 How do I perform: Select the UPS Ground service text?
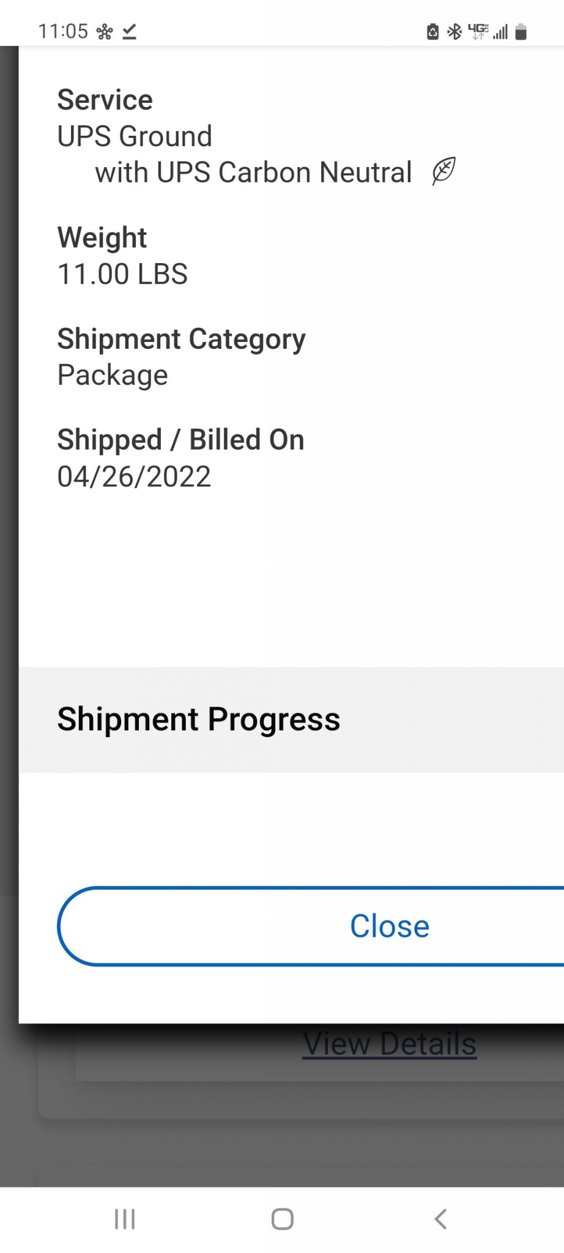tap(135, 136)
